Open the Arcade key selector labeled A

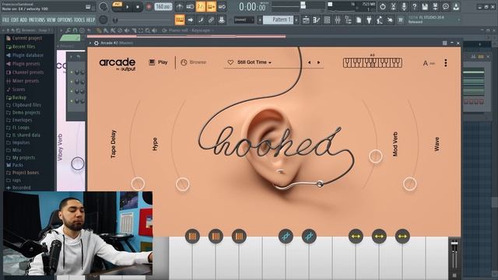429,63
